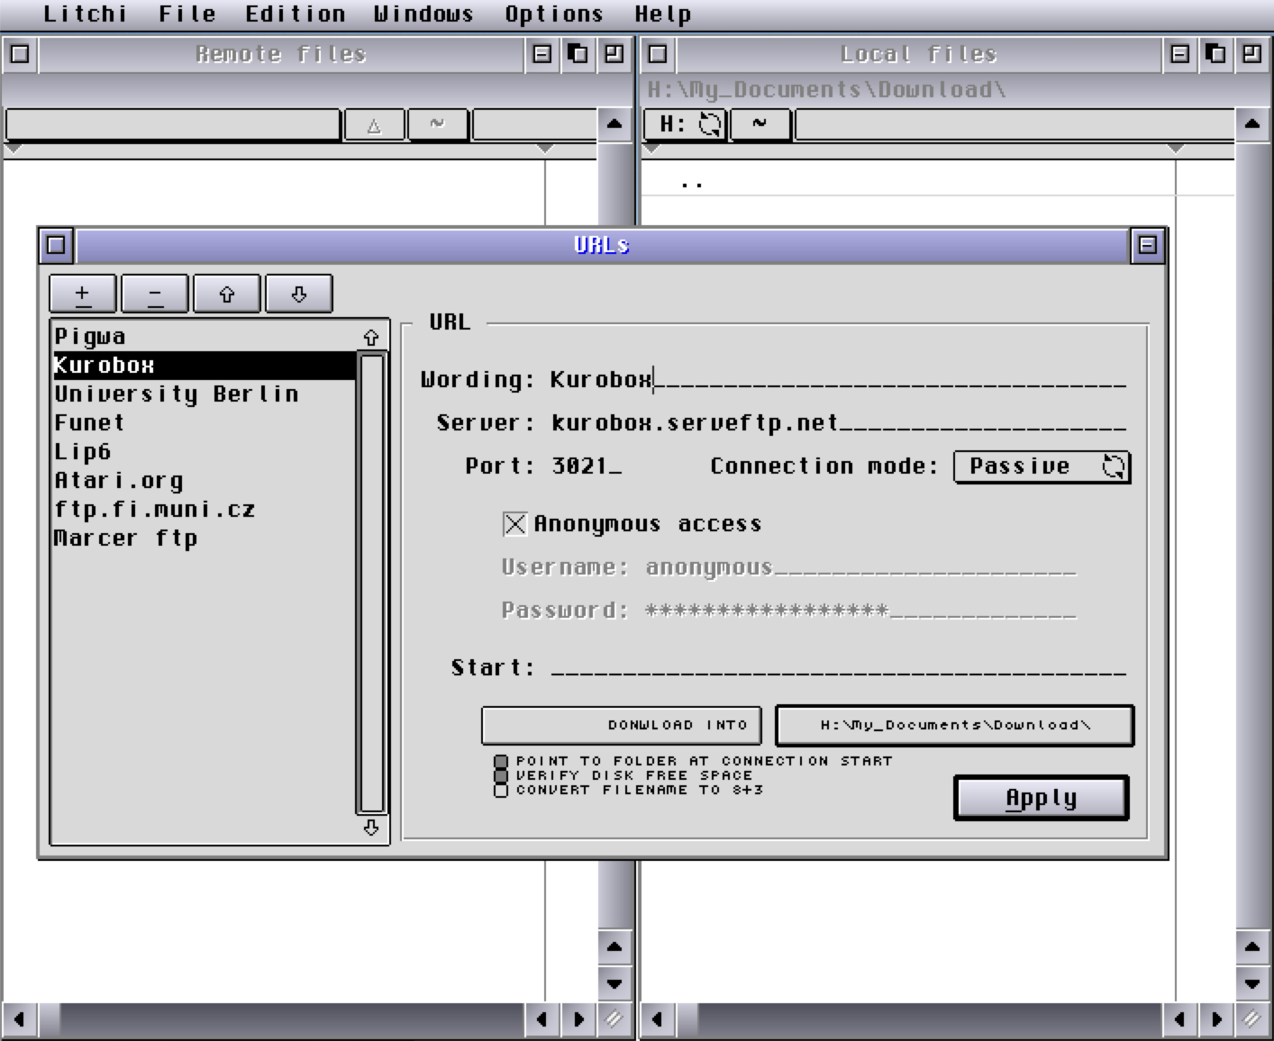Click the Remote files window sizer corner
Image resolution: width=1274 pixels, height=1041 pixels.
pyautogui.click(x=614, y=1020)
